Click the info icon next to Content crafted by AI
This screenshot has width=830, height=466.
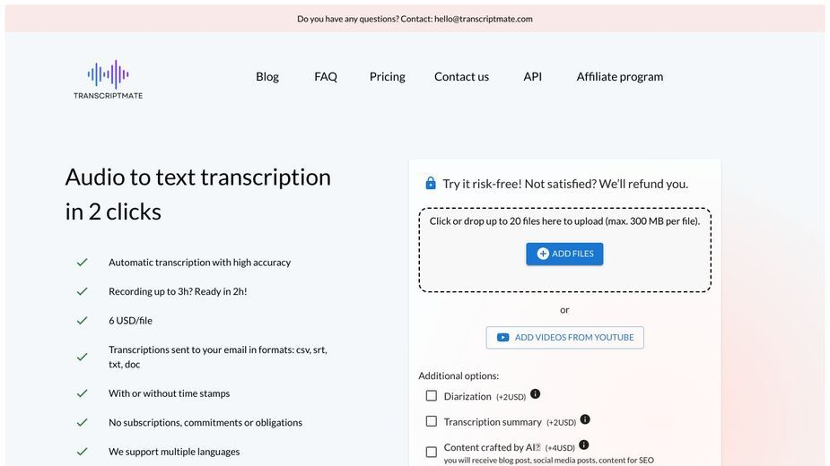coord(584,444)
